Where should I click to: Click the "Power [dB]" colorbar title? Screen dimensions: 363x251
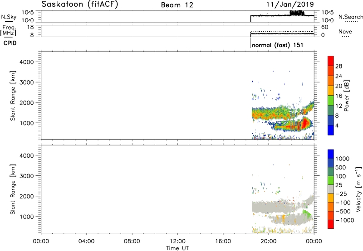coord(346,96)
